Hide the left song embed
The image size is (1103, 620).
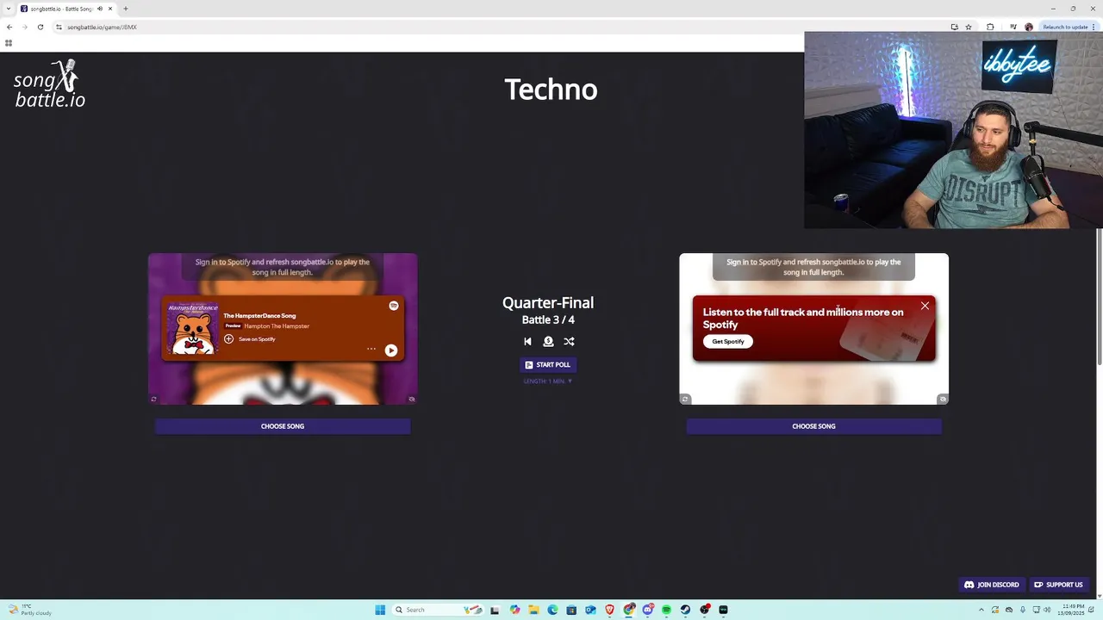412,399
